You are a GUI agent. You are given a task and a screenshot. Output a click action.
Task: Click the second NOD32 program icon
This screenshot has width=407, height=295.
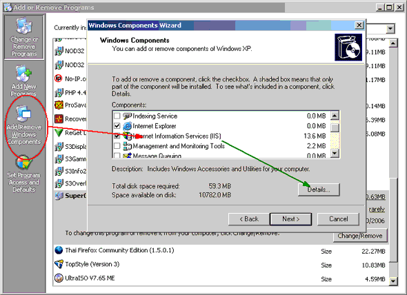point(59,65)
